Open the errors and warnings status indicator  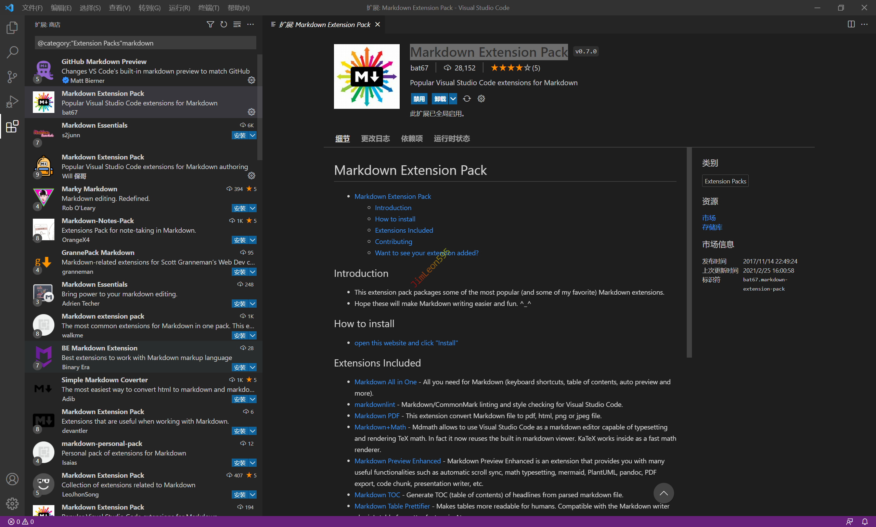21,521
